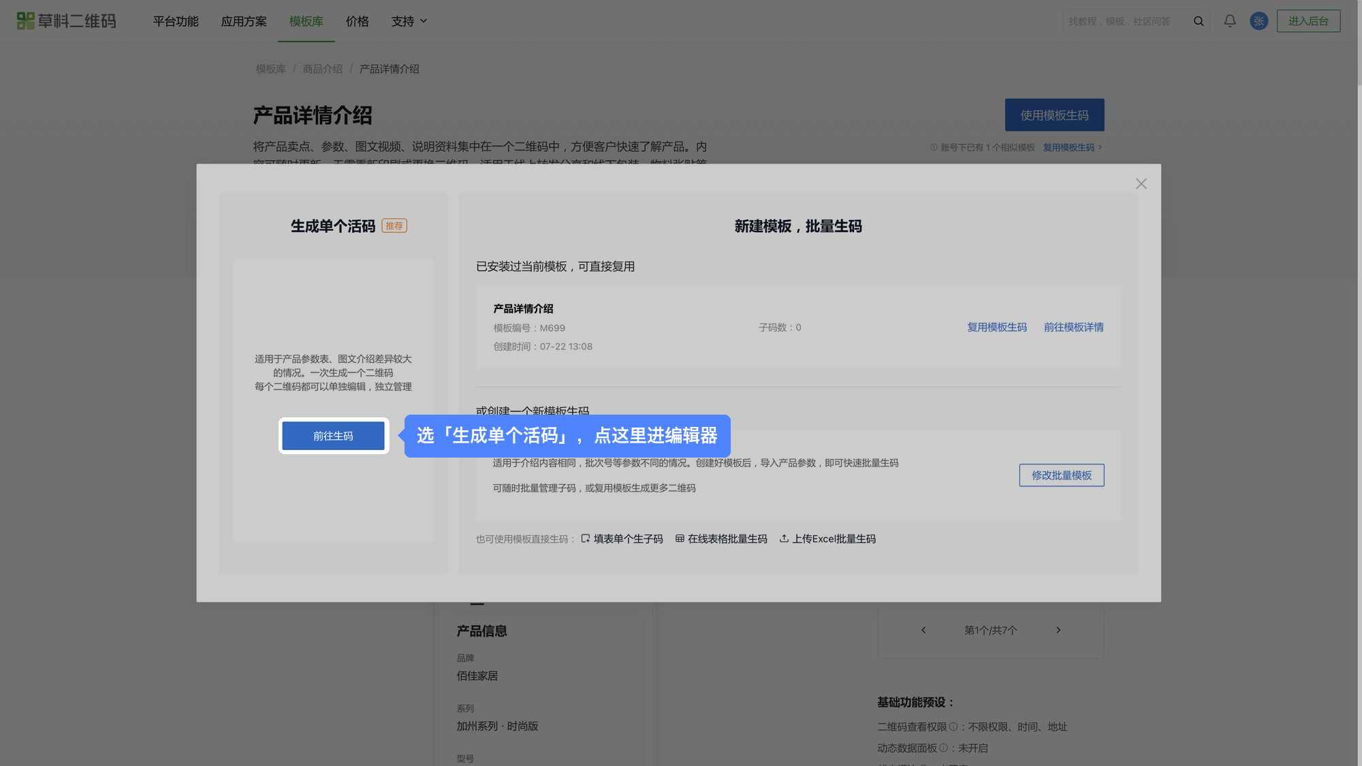Viewport: 1362px width, 766px height.
Task: Click 上传Excel批量生码 option
Action: tap(827, 539)
